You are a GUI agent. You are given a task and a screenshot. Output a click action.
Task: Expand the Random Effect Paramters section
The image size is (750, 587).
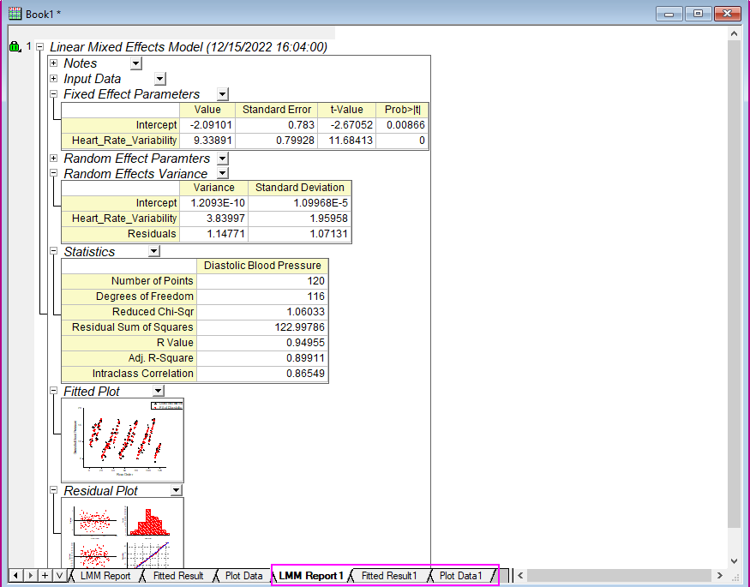(x=54, y=159)
